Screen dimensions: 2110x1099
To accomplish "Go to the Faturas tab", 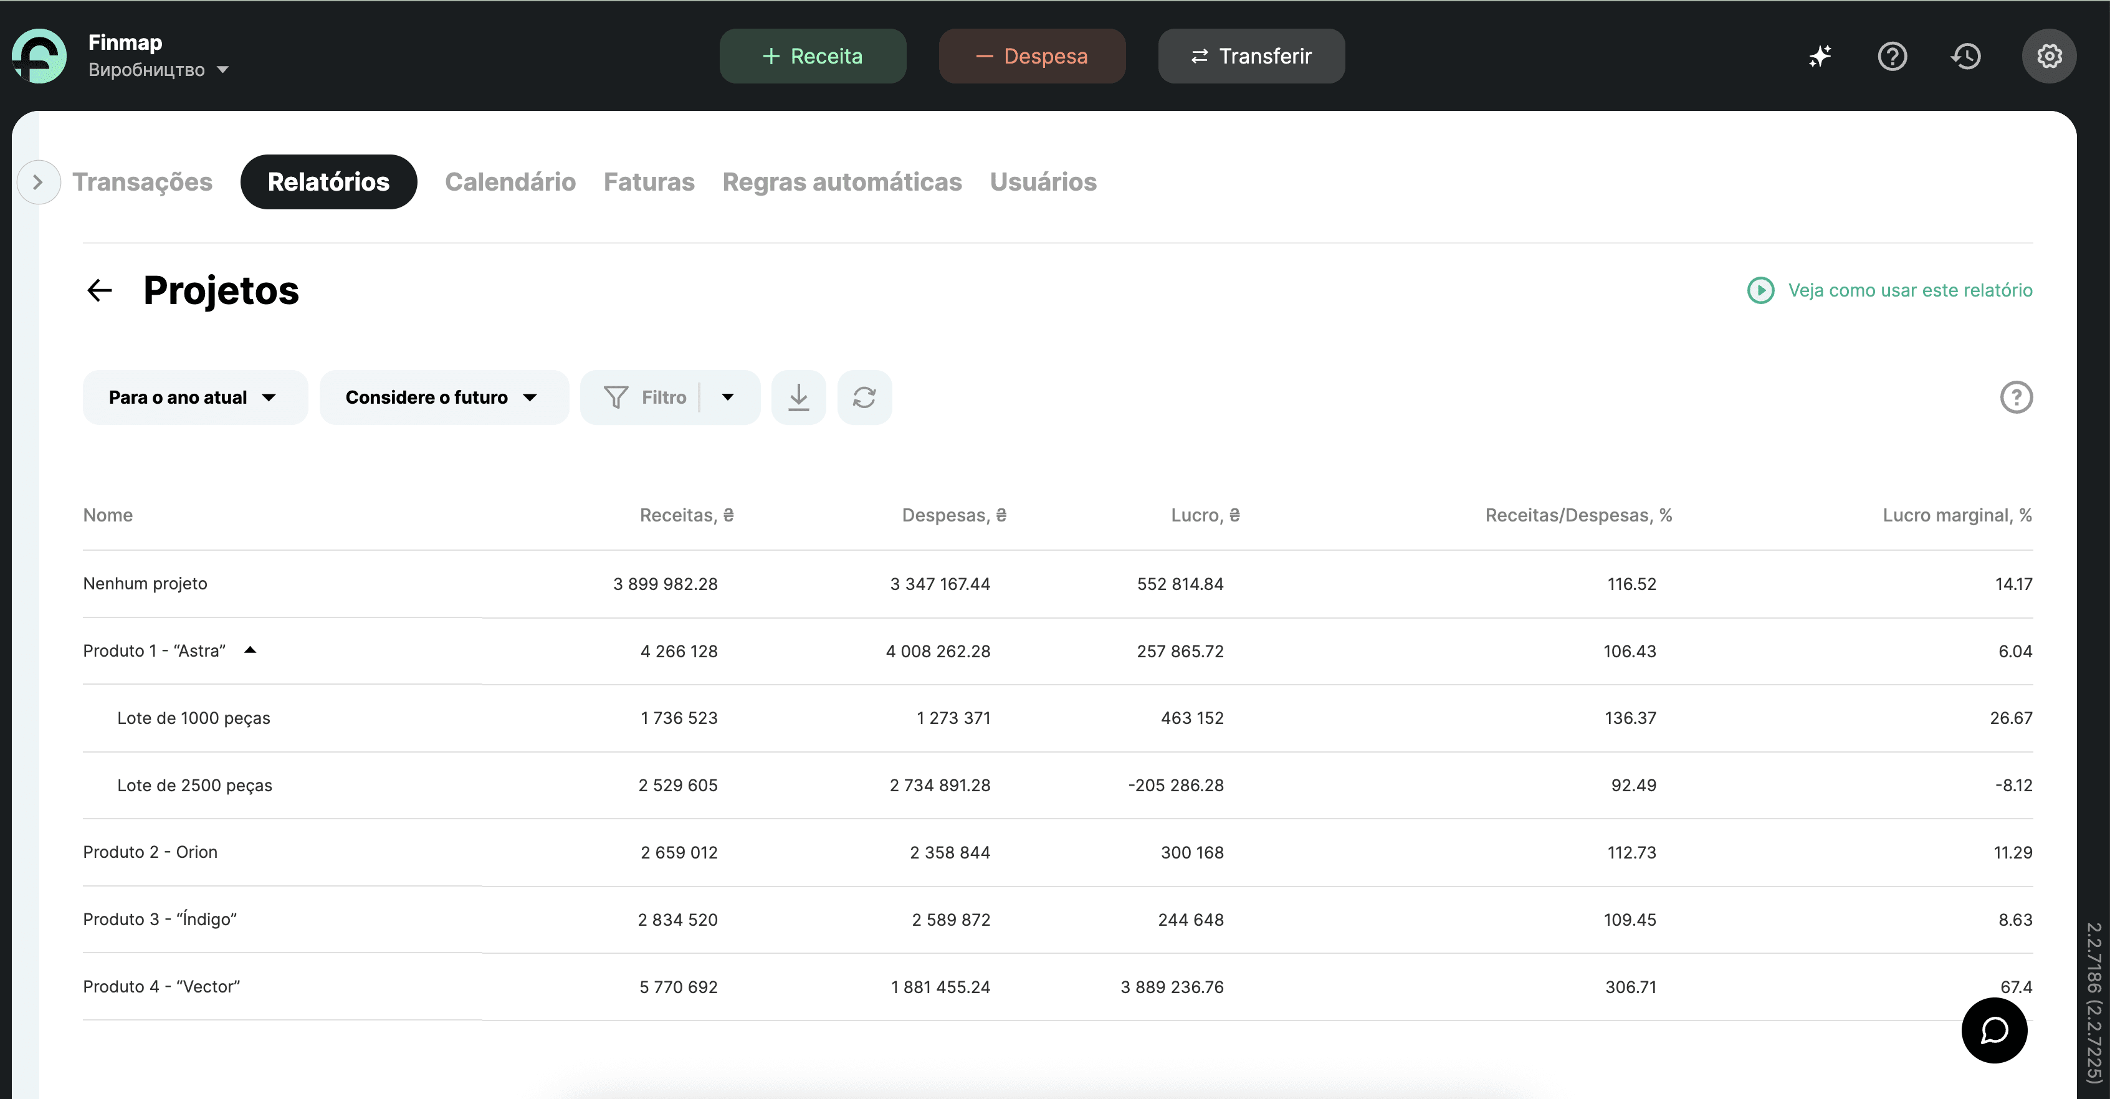I will click(x=649, y=182).
